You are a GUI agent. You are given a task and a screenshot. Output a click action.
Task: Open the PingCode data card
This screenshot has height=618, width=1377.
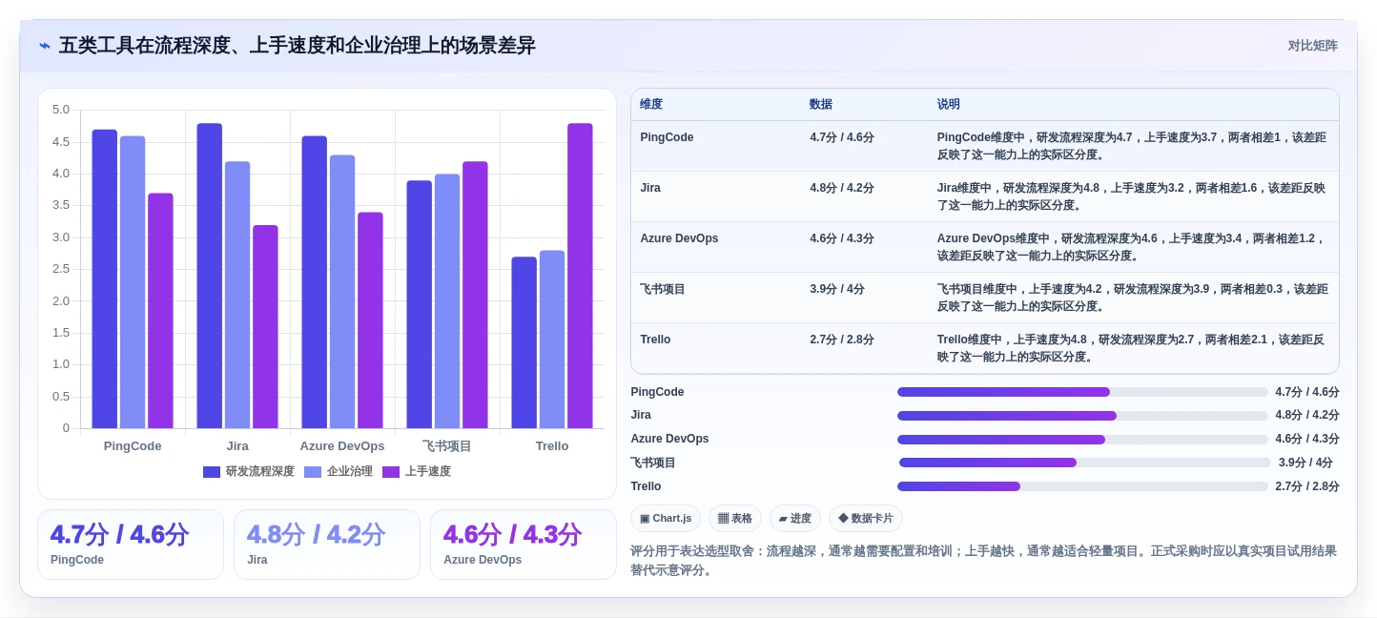point(131,545)
